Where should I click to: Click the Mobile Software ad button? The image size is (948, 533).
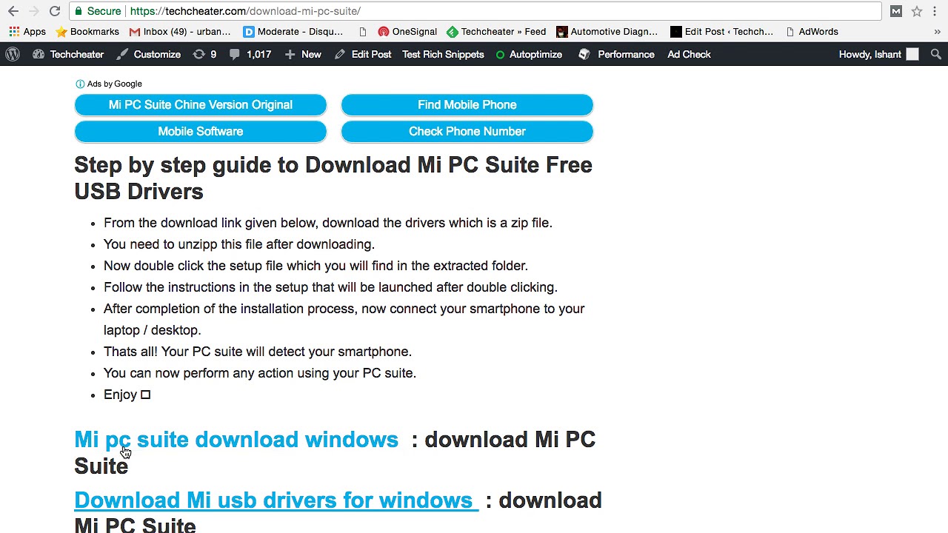(x=201, y=131)
